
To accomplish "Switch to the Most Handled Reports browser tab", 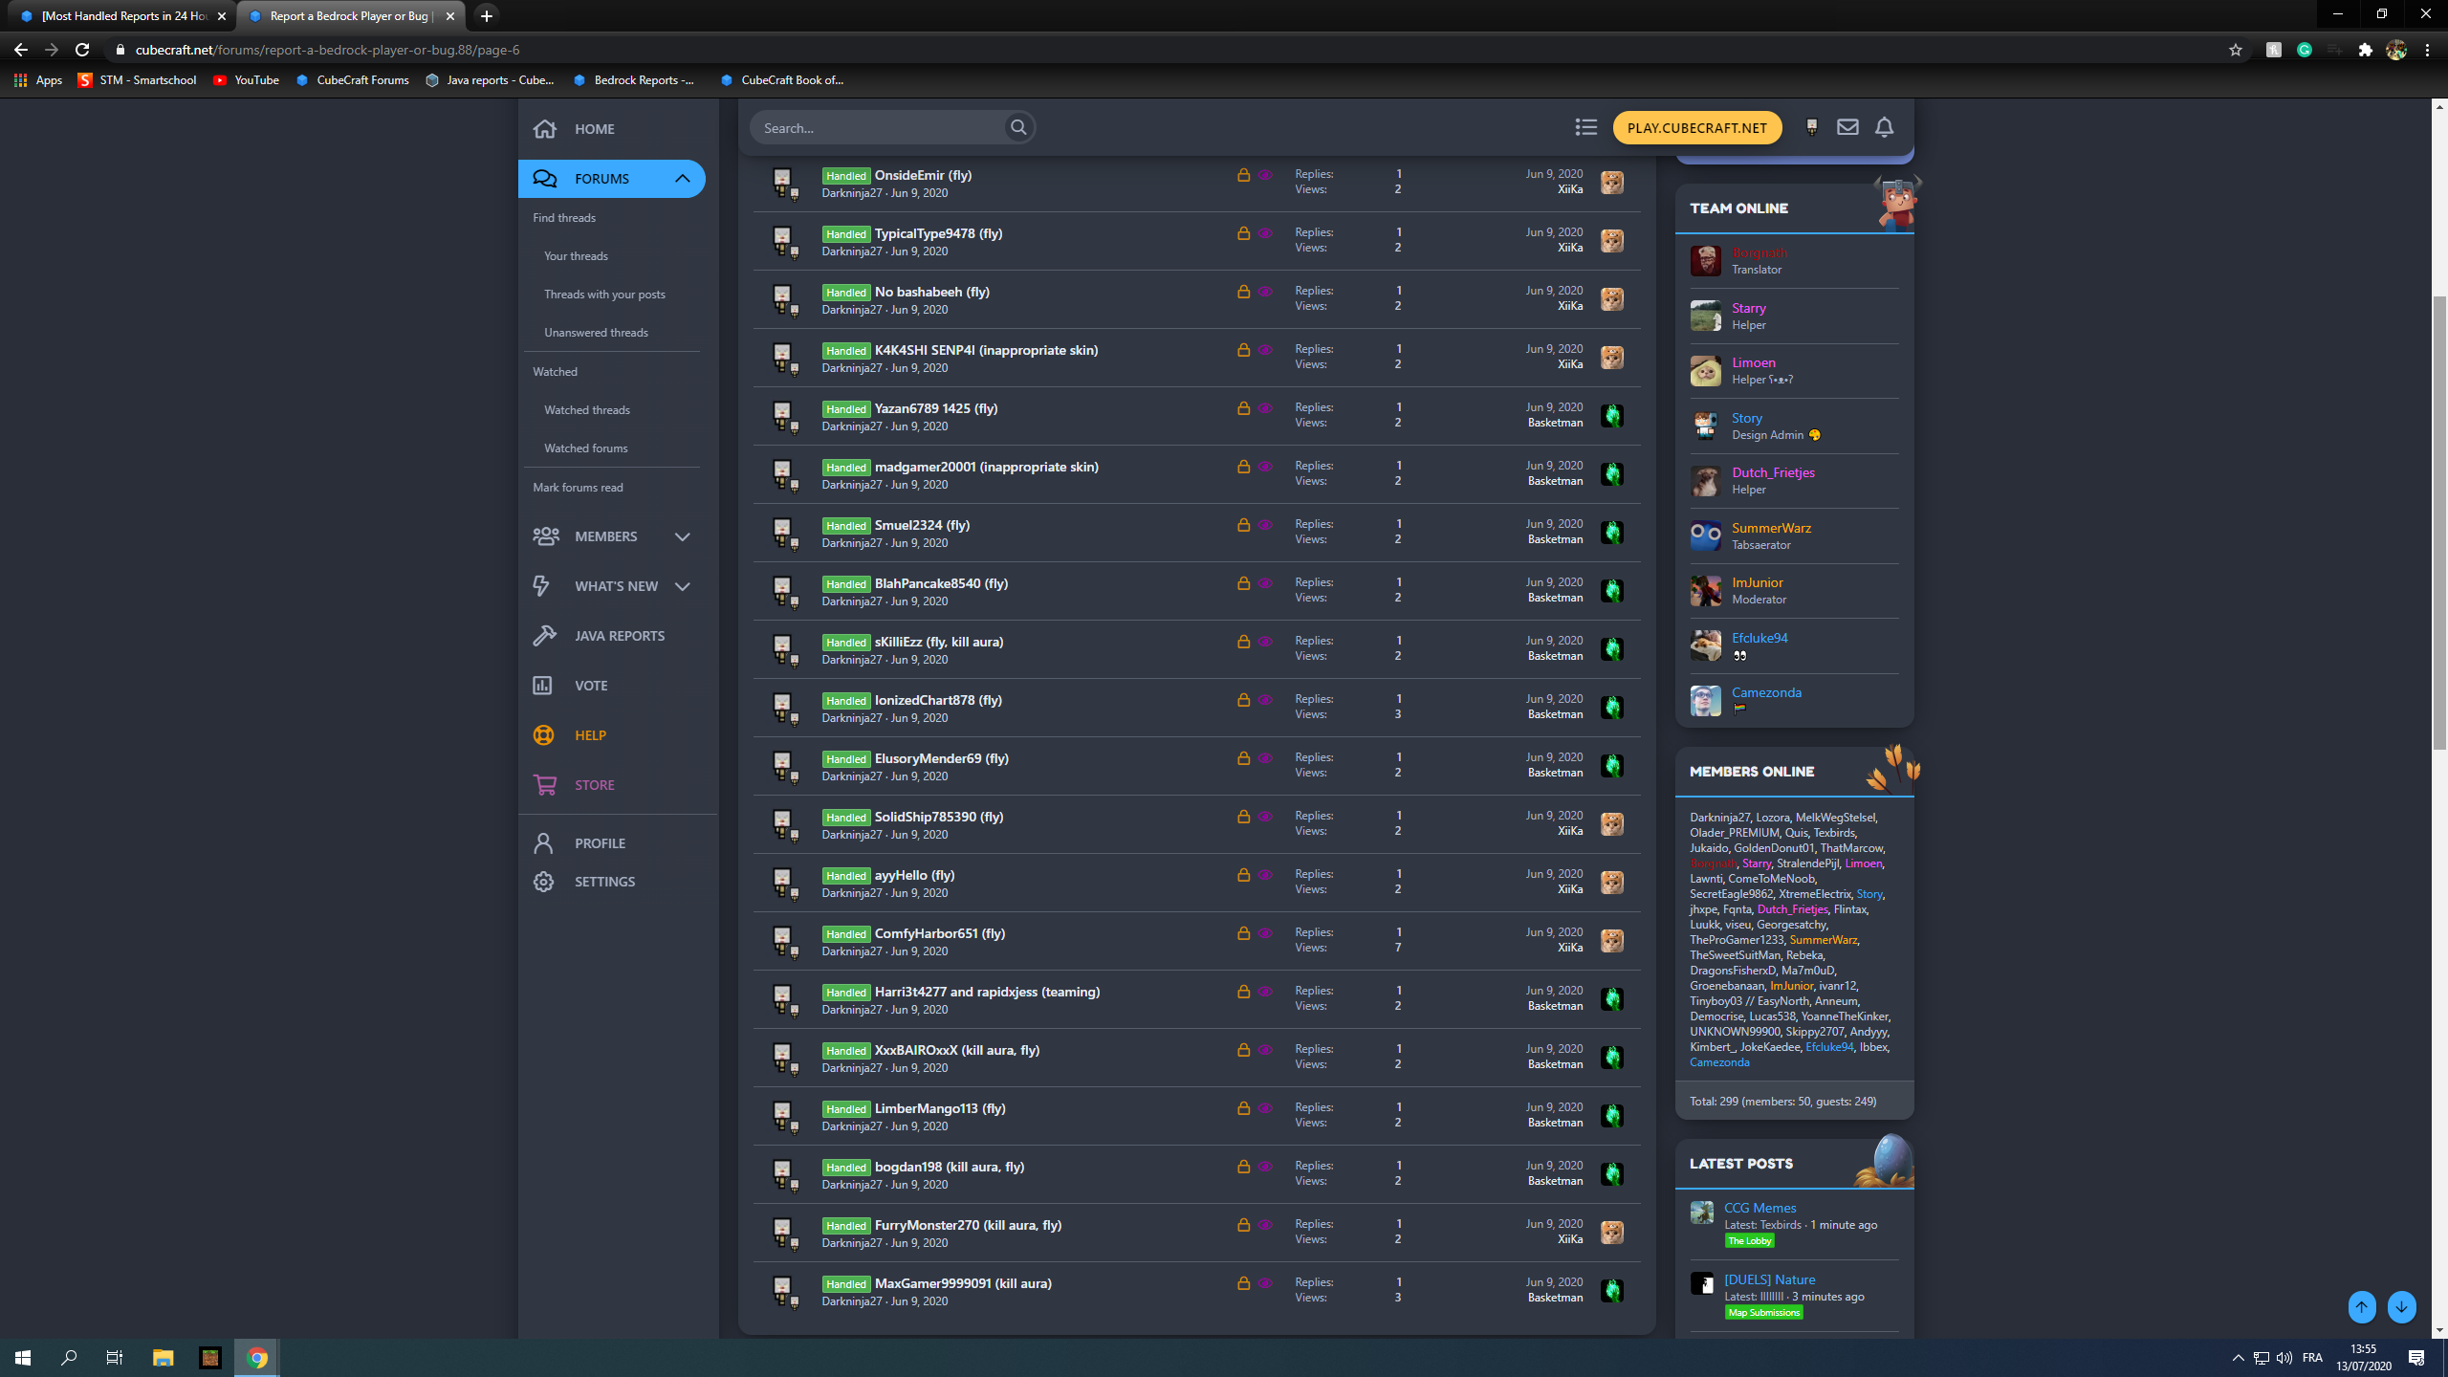I will coord(121,16).
